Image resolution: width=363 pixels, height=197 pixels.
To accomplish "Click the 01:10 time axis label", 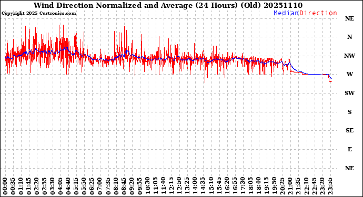I will (x=21, y=186).
